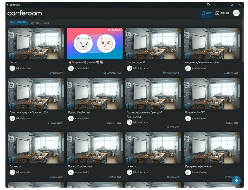Click the conferoom app icon in title bar
Image resolution: width=248 pixels, height=190 pixels.
click(x=7, y=5)
